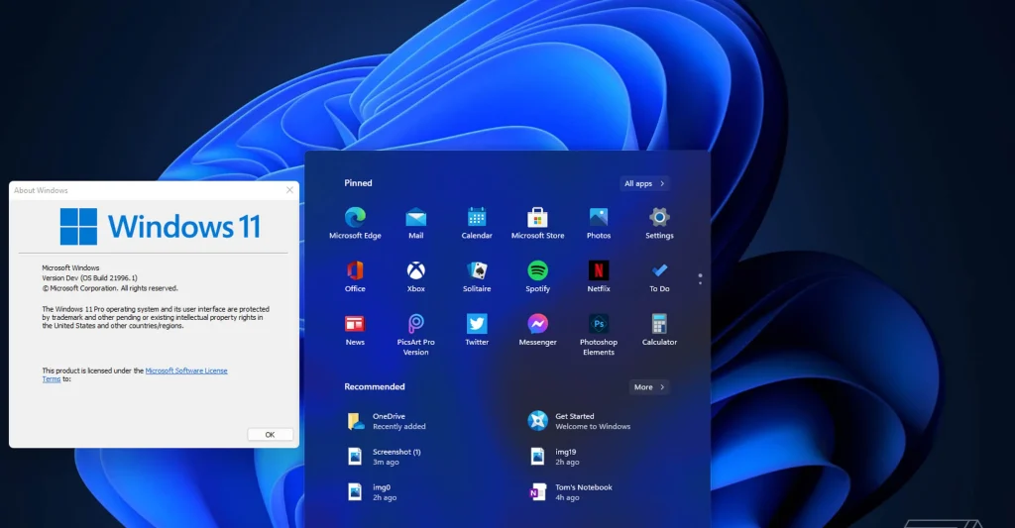Viewport: 1015px width, 528px height.
Task: Open the Microsoft Store icon
Action: 537,218
